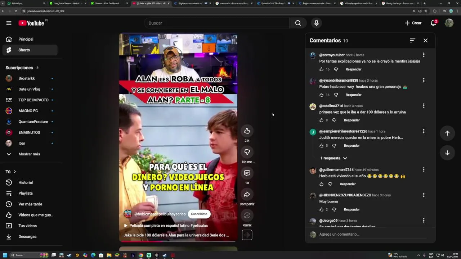Click the search magnifier button
461x259 pixels.
298,23
